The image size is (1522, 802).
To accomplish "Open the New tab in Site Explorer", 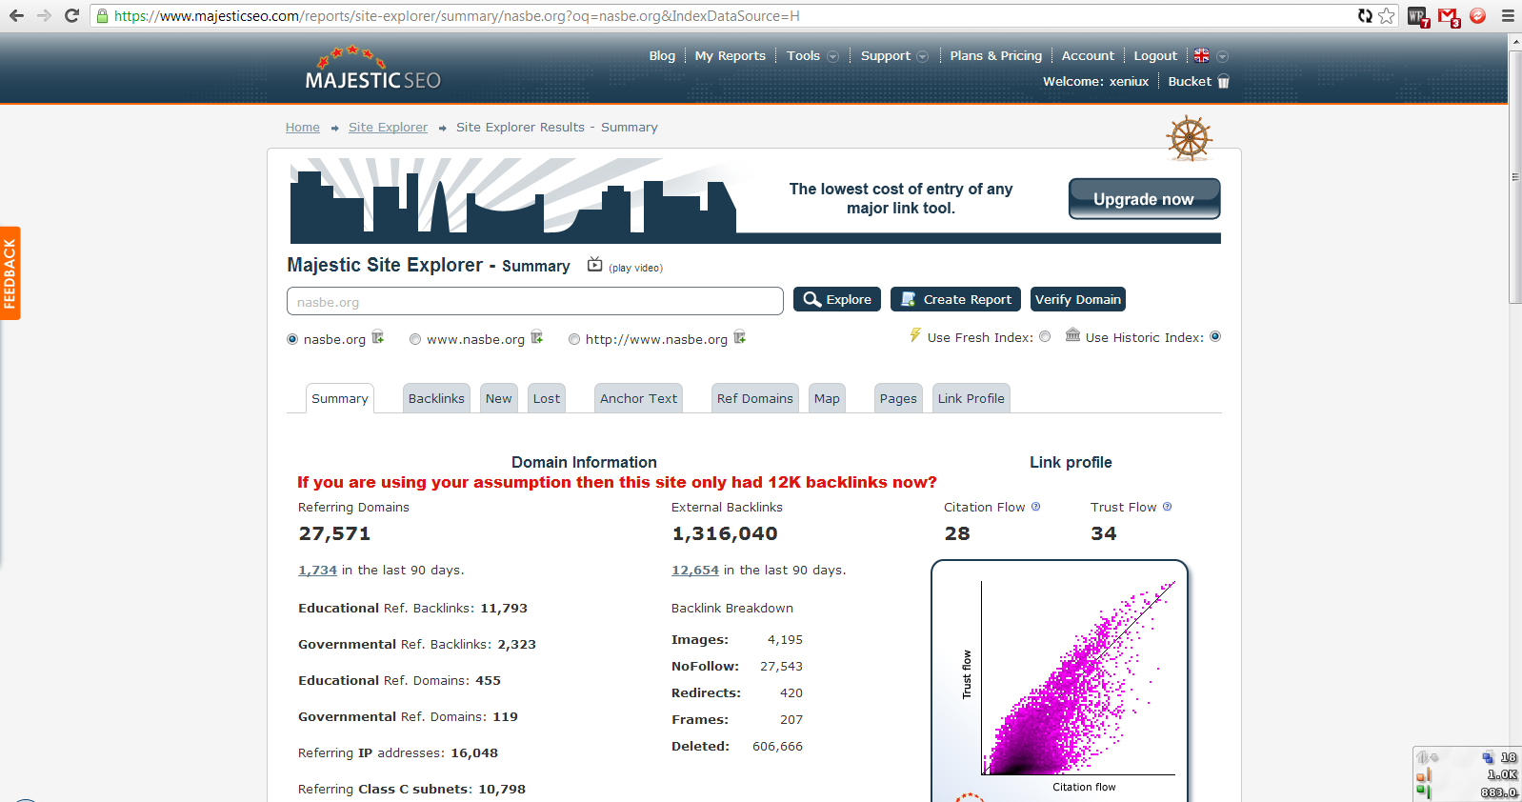I will click(x=499, y=398).
